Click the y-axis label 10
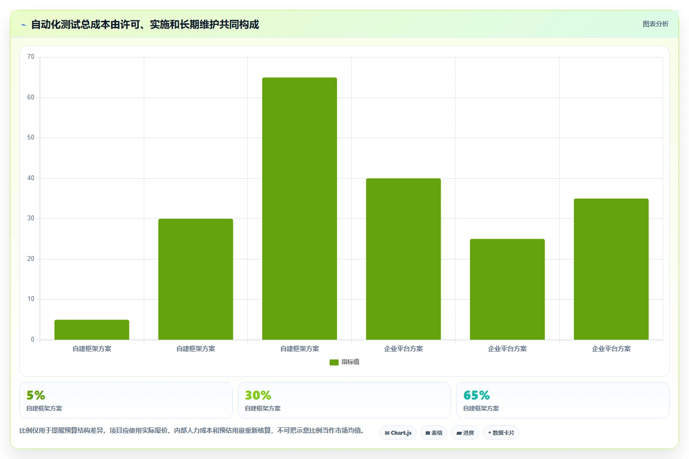This screenshot has width=689, height=459. (31, 299)
